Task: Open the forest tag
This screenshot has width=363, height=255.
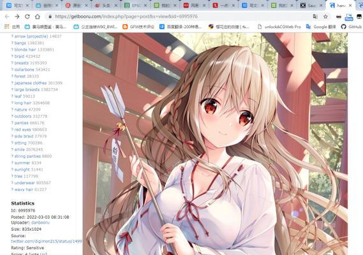Action: coord(20,76)
